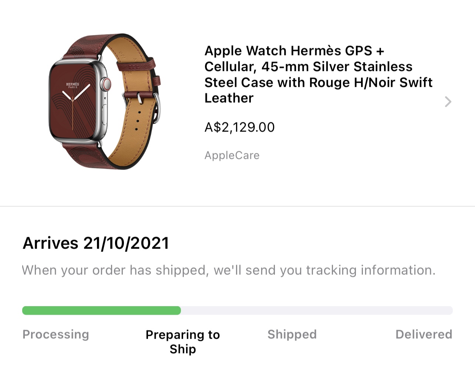
Task: Click the silver buckle on the watch band
Action: [x=157, y=107]
